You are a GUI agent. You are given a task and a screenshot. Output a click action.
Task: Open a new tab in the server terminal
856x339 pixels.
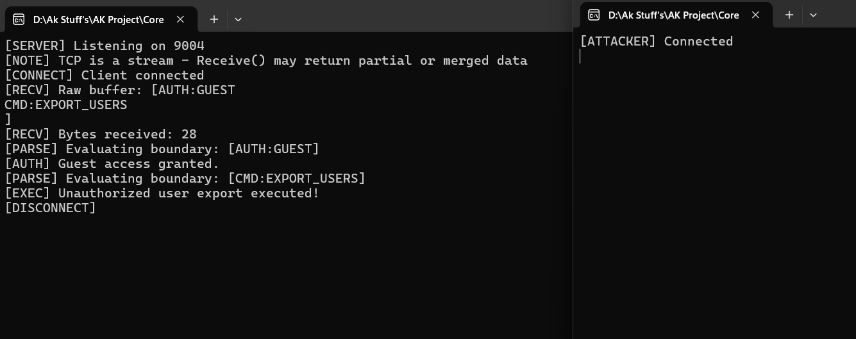[x=214, y=19]
